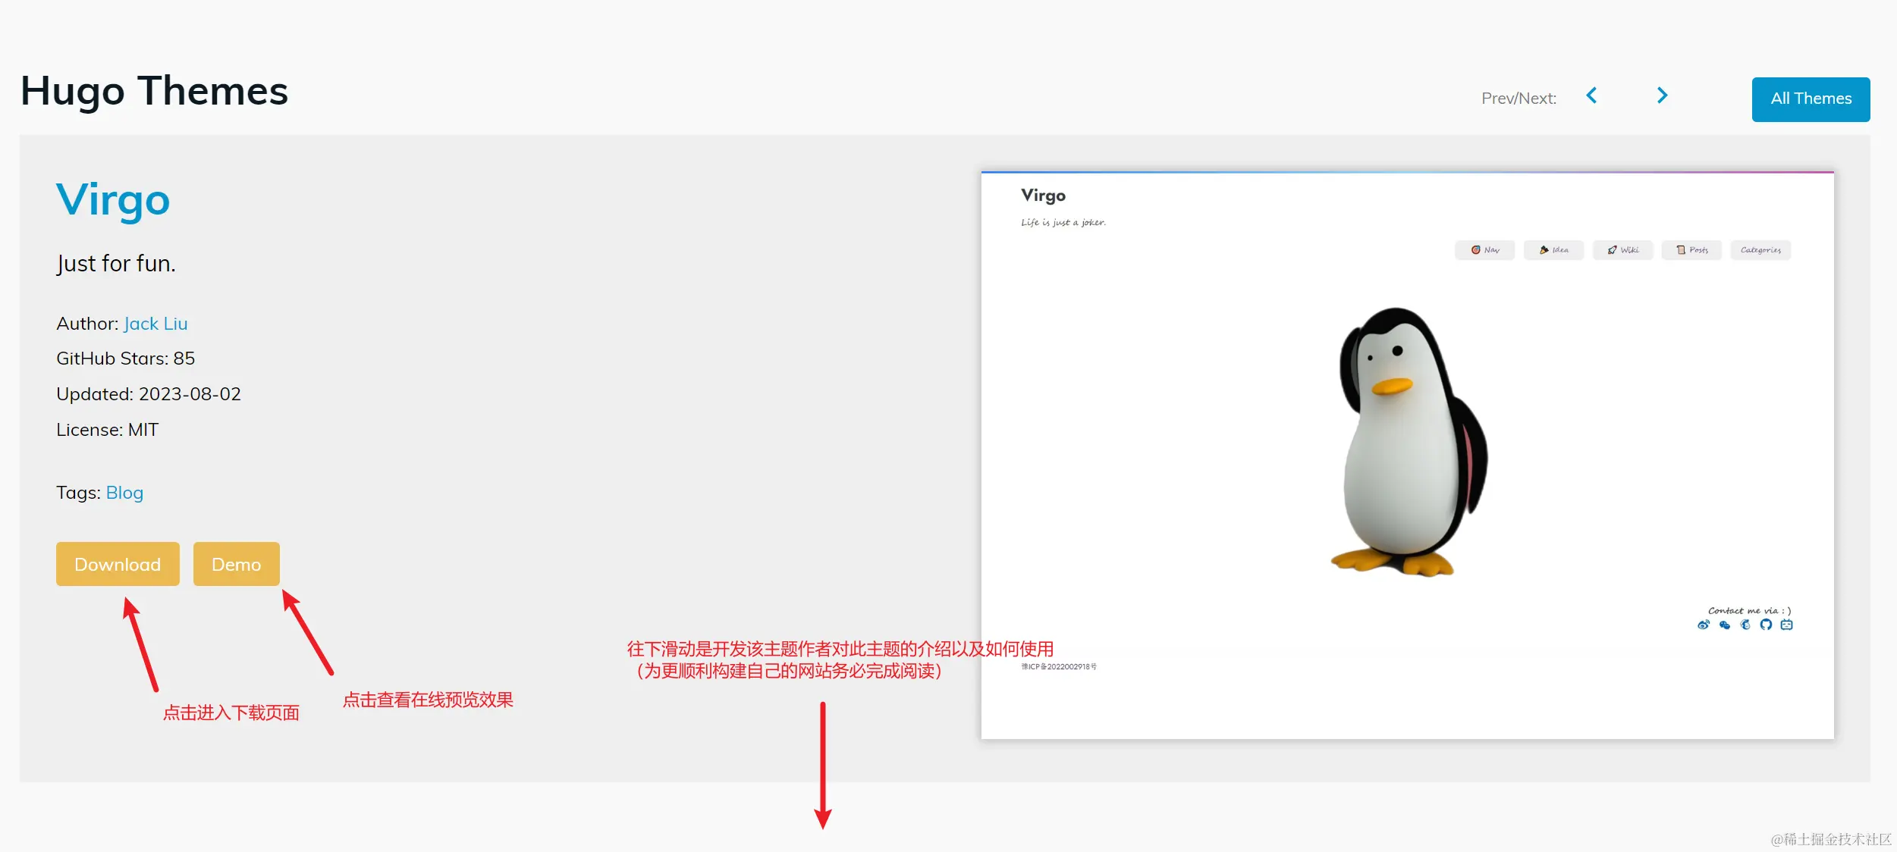Click the 'Just for fun.' description text
Image resolution: width=1897 pixels, height=852 pixels.
point(116,264)
